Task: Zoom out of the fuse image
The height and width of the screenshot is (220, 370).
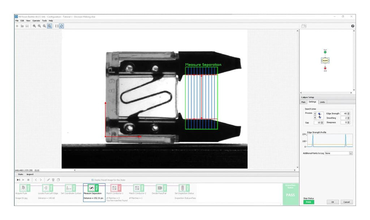Action: point(39,26)
